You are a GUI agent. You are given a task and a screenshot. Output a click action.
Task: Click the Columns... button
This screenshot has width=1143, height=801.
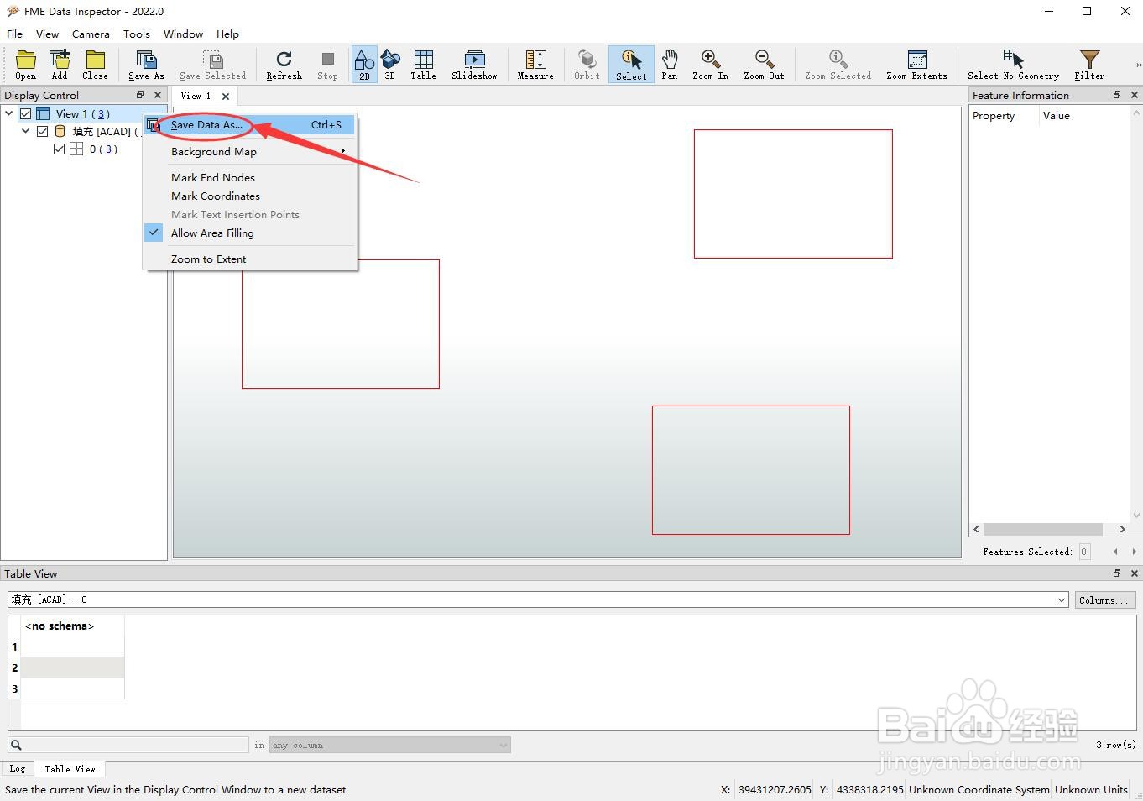point(1104,599)
